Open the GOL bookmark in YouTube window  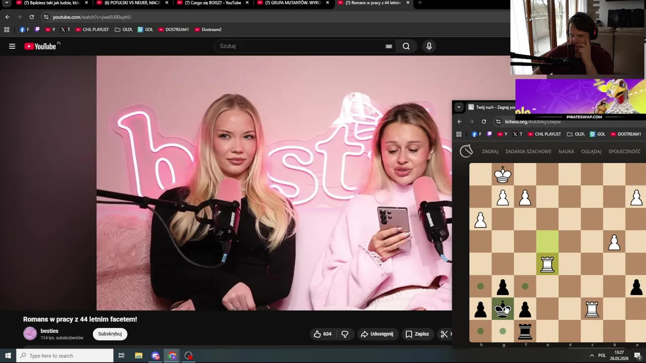point(145,30)
